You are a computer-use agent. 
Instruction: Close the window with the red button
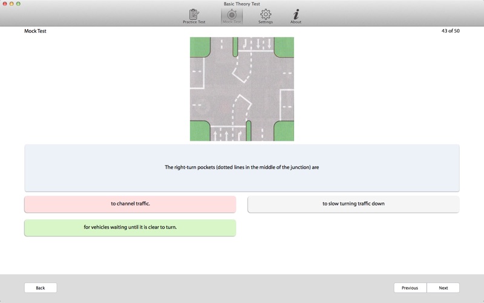click(5, 4)
